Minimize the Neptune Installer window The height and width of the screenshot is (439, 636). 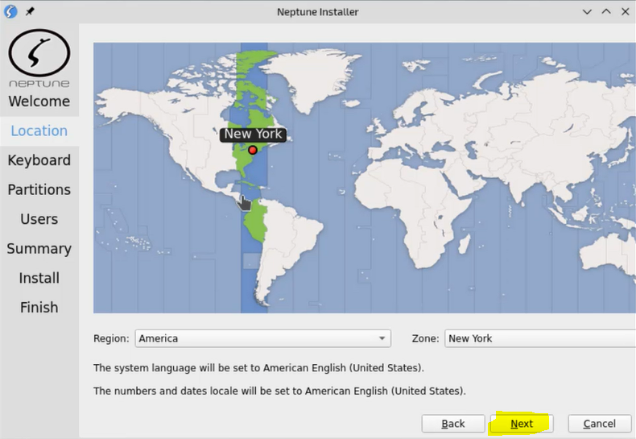pyautogui.click(x=587, y=12)
